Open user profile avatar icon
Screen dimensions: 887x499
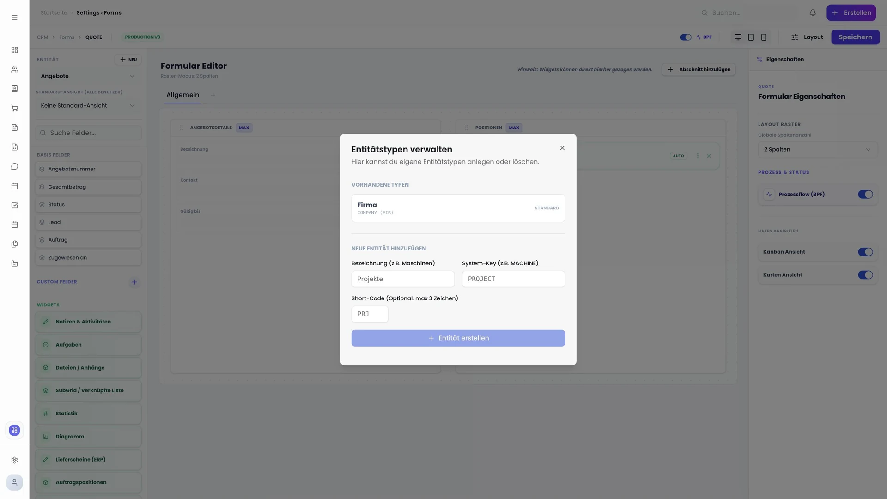click(14, 482)
